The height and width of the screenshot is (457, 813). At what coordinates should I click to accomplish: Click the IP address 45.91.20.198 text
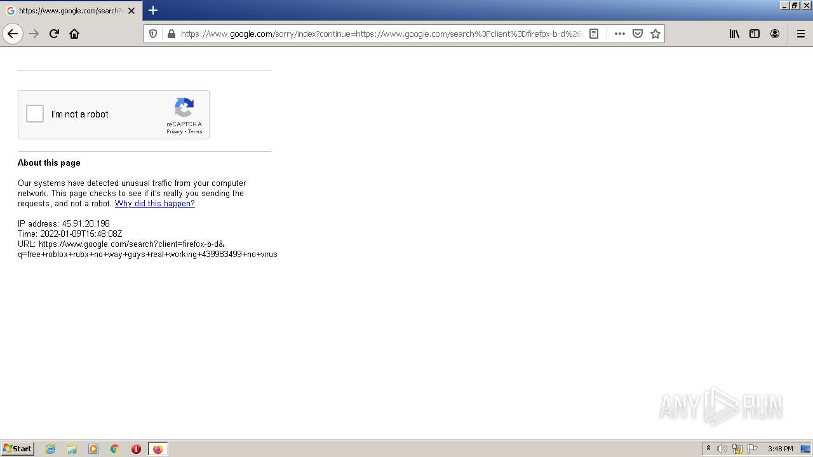(x=64, y=224)
